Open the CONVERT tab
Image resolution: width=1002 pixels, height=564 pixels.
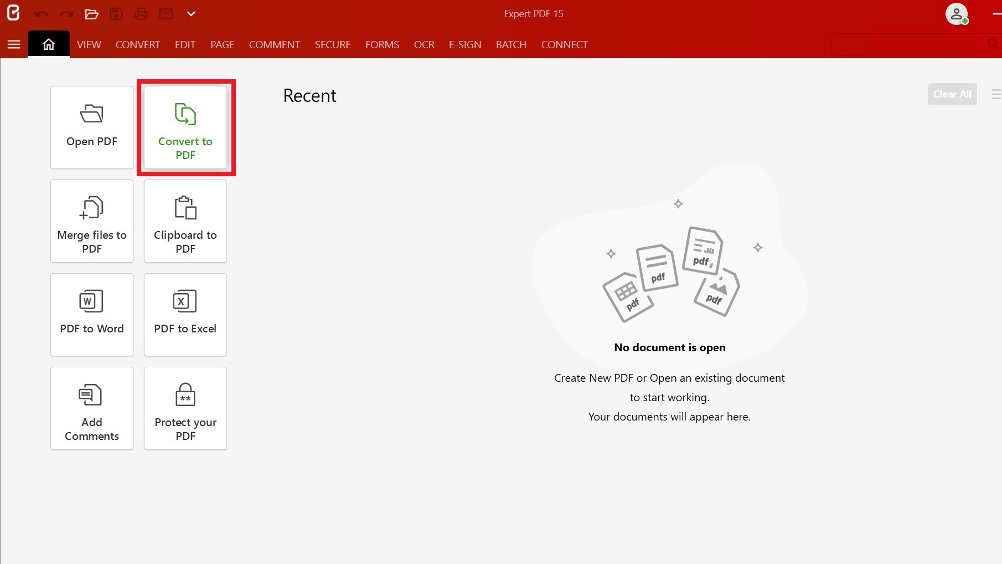coord(138,44)
